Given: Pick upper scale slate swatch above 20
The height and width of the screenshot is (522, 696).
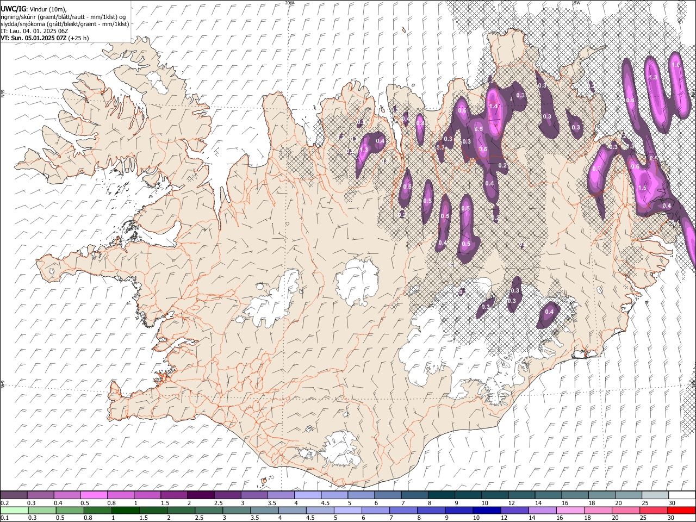Looking at the screenshot, I should (629, 495).
